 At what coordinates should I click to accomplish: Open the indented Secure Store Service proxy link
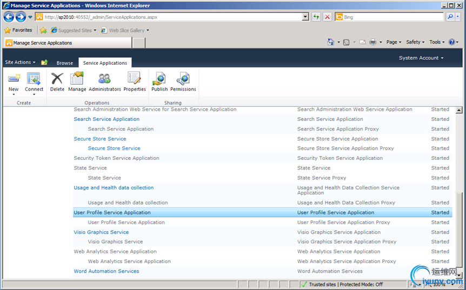(114, 148)
